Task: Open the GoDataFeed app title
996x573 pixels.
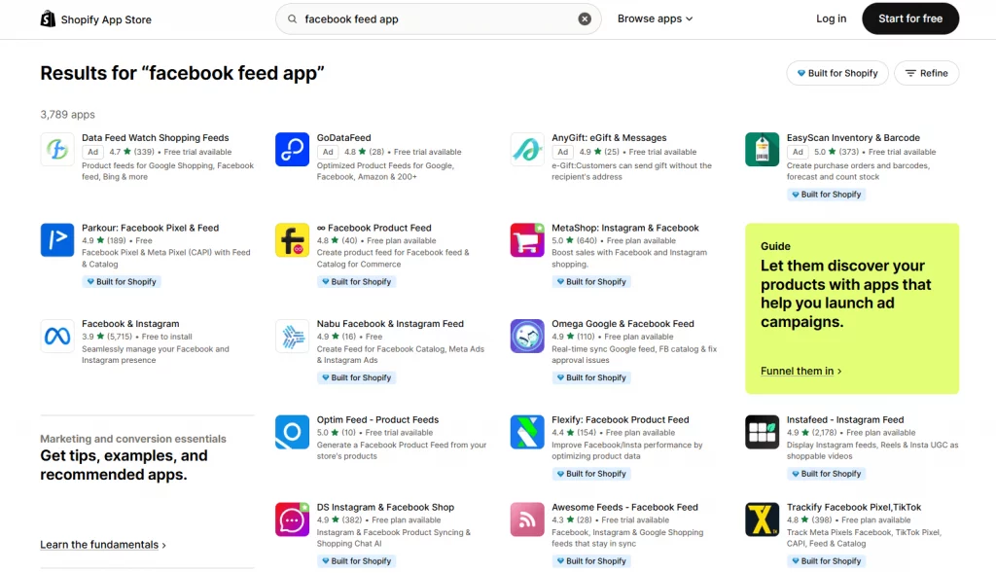Action: pos(343,138)
